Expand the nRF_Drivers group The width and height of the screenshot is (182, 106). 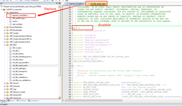coord(5,83)
